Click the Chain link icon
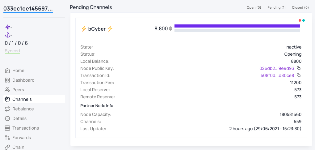The height and width of the screenshot is (150, 315). (7, 147)
